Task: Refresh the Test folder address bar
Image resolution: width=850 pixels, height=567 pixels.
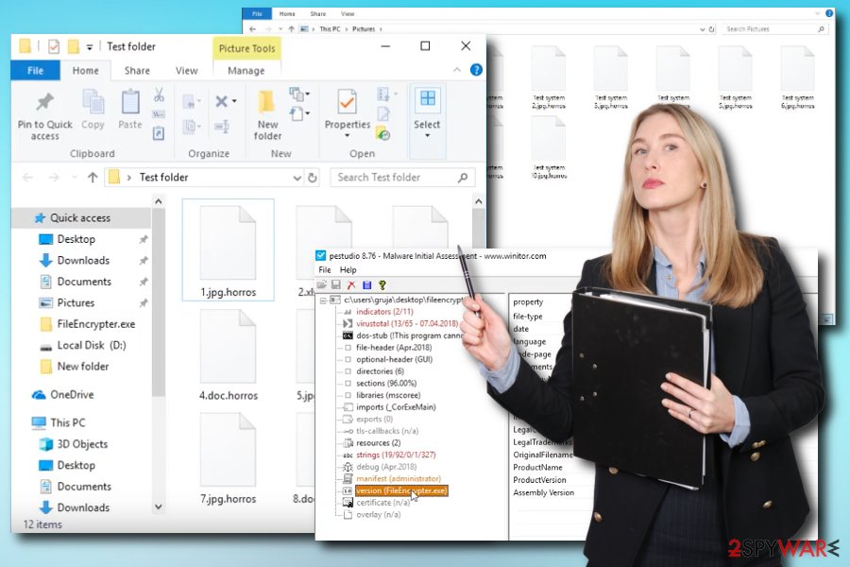Action: coord(313,178)
